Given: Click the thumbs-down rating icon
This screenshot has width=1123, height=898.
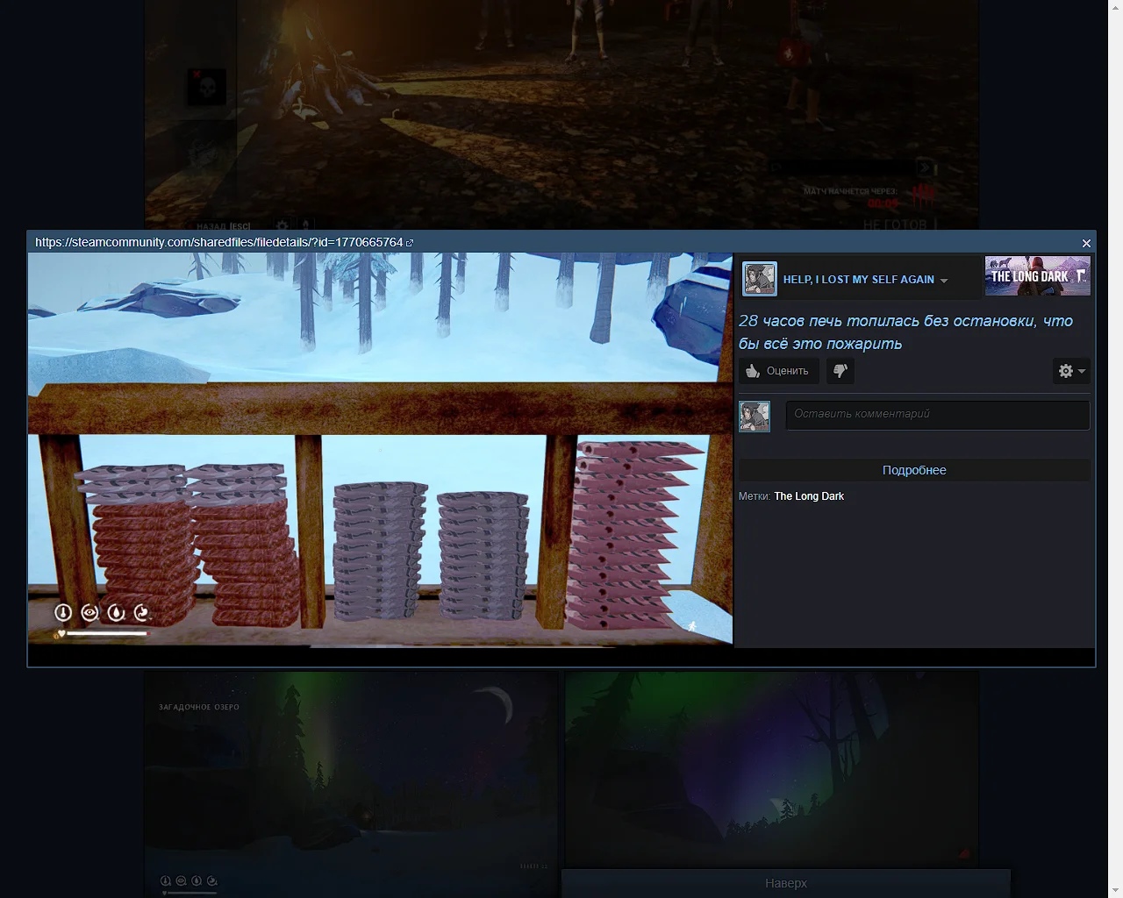Looking at the screenshot, I should tap(840, 371).
